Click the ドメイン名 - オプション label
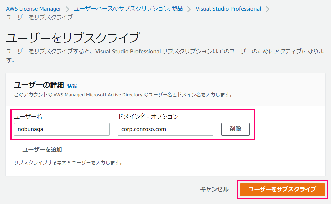The height and width of the screenshot is (204, 331). click(148, 117)
